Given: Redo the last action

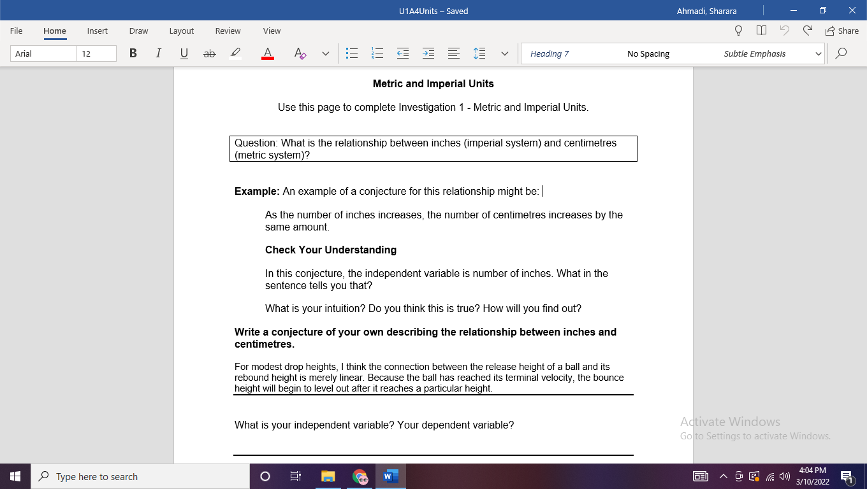Looking at the screenshot, I should (x=808, y=31).
